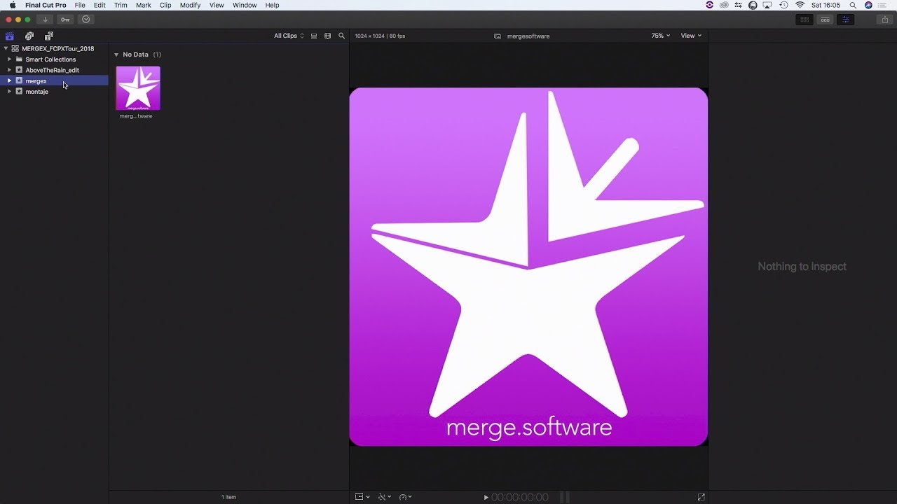Show the Libraries sidebar clapper icon
The height and width of the screenshot is (504, 897).
(x=10, y=36)
